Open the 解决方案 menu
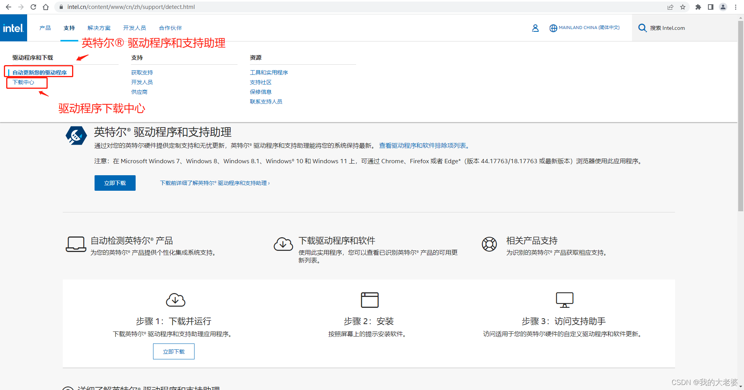 [99, 28]
